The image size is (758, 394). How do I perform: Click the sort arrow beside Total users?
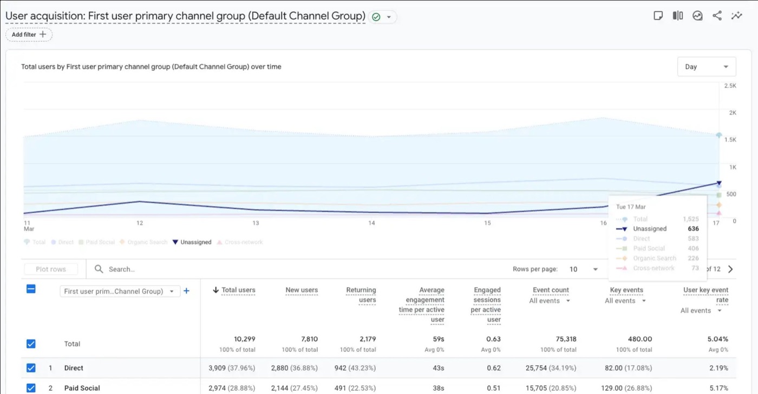215,290
